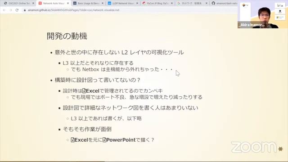Close the LLDP Network Visu... tab
288x162 pixels.
pos(137,3)
